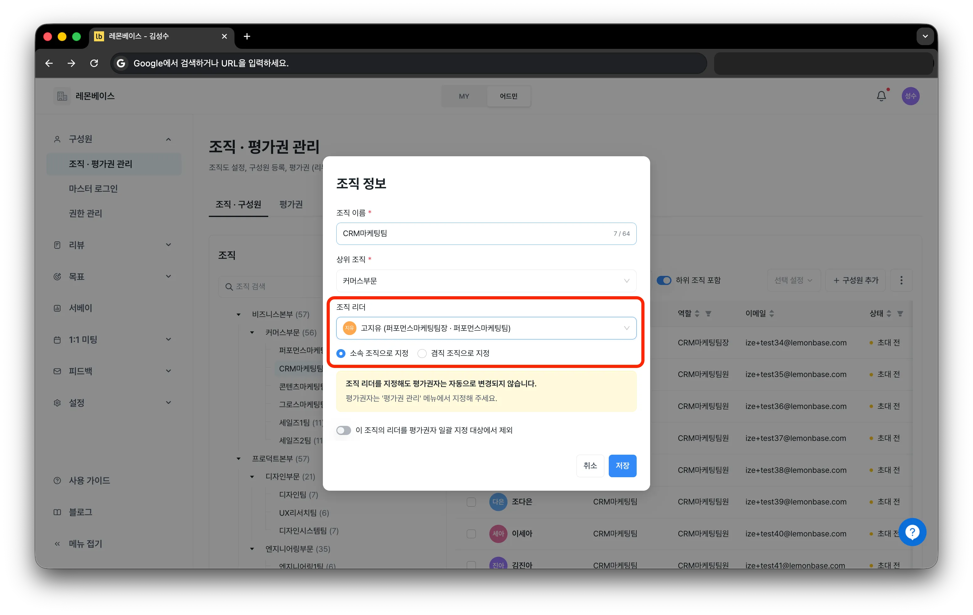973x615 pixels.
Task: Click the 구성원 person icon in the sidebar
Action: pos(57,139)
